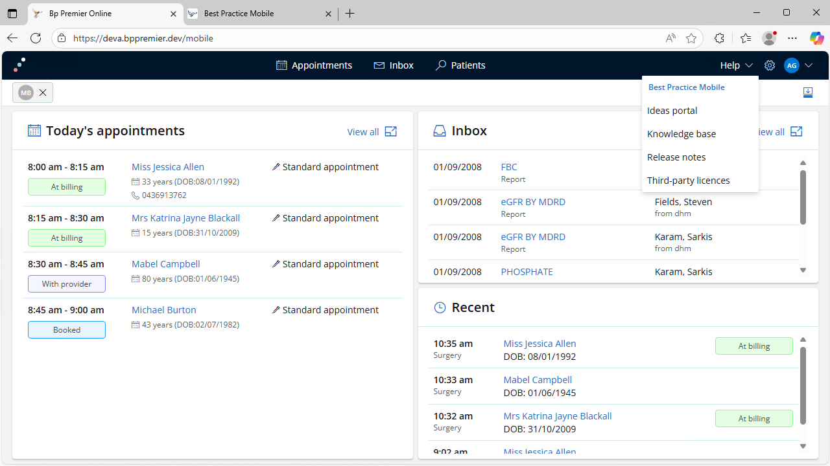Click the settings gear icon in header
The image size is (830, 466).
click(770, 65)
